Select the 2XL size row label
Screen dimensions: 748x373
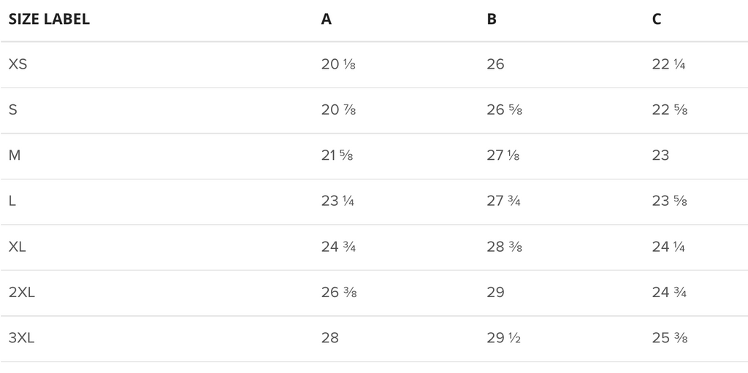(21, 292)
